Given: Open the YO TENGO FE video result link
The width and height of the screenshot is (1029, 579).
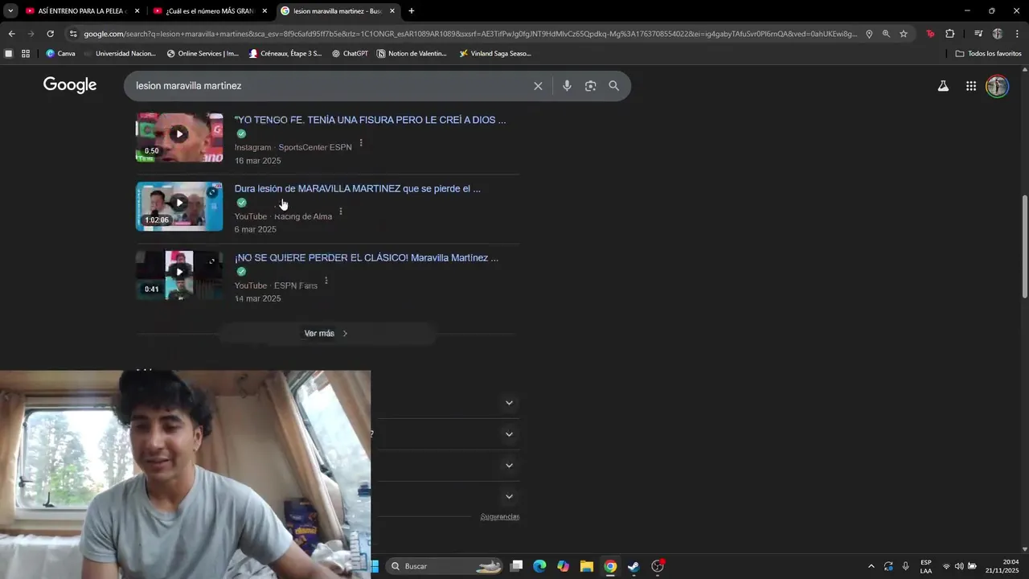Looking at the screenshot, I should [x=370, y=120].
